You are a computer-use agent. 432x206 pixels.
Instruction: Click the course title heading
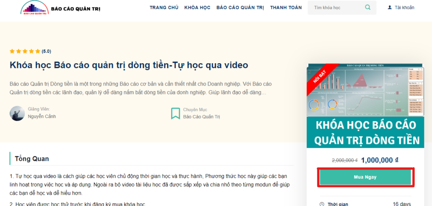point(129,65)
